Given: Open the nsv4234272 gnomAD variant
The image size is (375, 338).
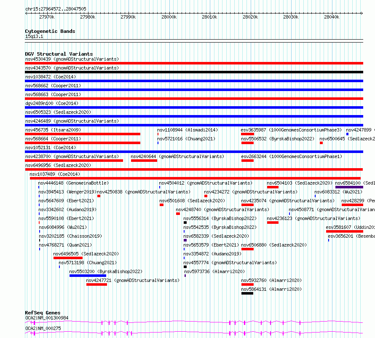Looking at the screenshot, I should click(x=251, y=192).
